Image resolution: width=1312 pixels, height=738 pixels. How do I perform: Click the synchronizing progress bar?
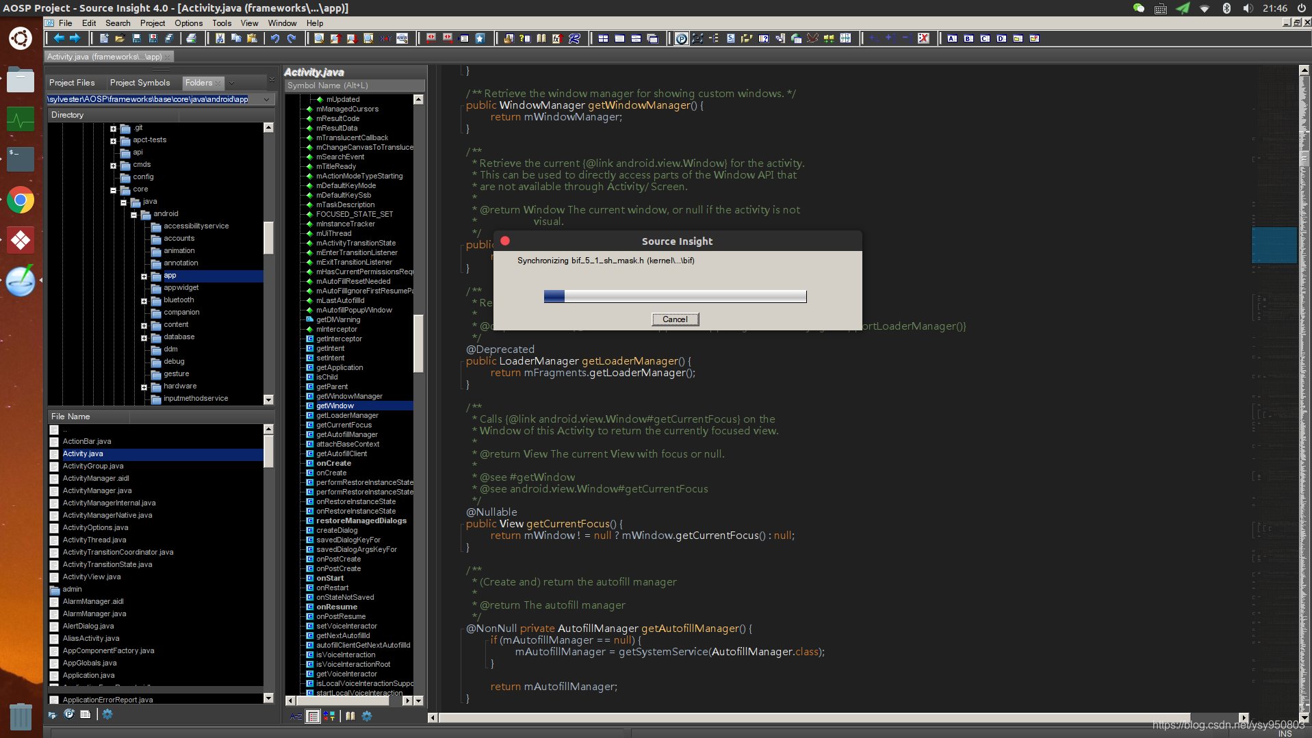675,296
